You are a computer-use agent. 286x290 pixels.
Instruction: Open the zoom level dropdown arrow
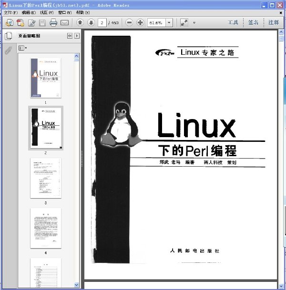click(x=169, y=22)
